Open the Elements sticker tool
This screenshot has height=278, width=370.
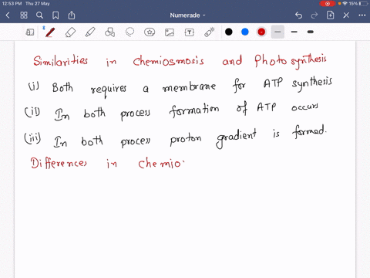pos(150,32)
